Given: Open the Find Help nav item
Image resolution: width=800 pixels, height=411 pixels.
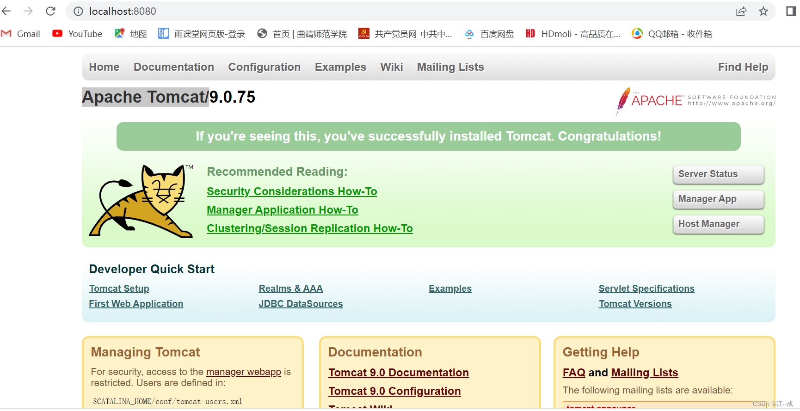Looking at the screenshot, I should [743, 67].
